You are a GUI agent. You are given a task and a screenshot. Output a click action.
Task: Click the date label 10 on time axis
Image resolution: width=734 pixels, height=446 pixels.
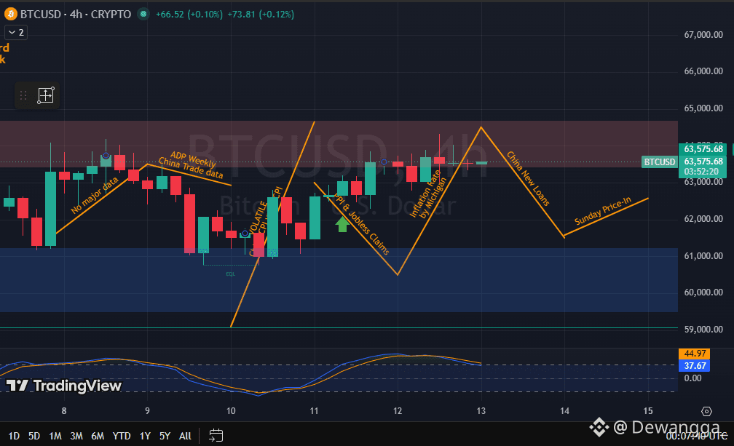pos(231,411)
